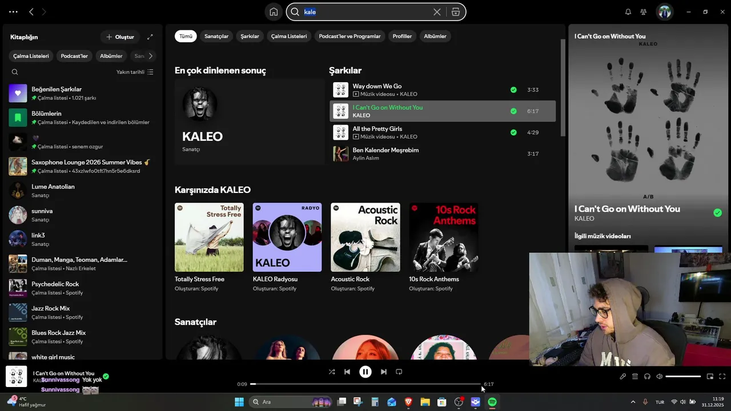The image size is (731, 411).
Task: Open the mini player icon
Action: (x=710, y=376)
